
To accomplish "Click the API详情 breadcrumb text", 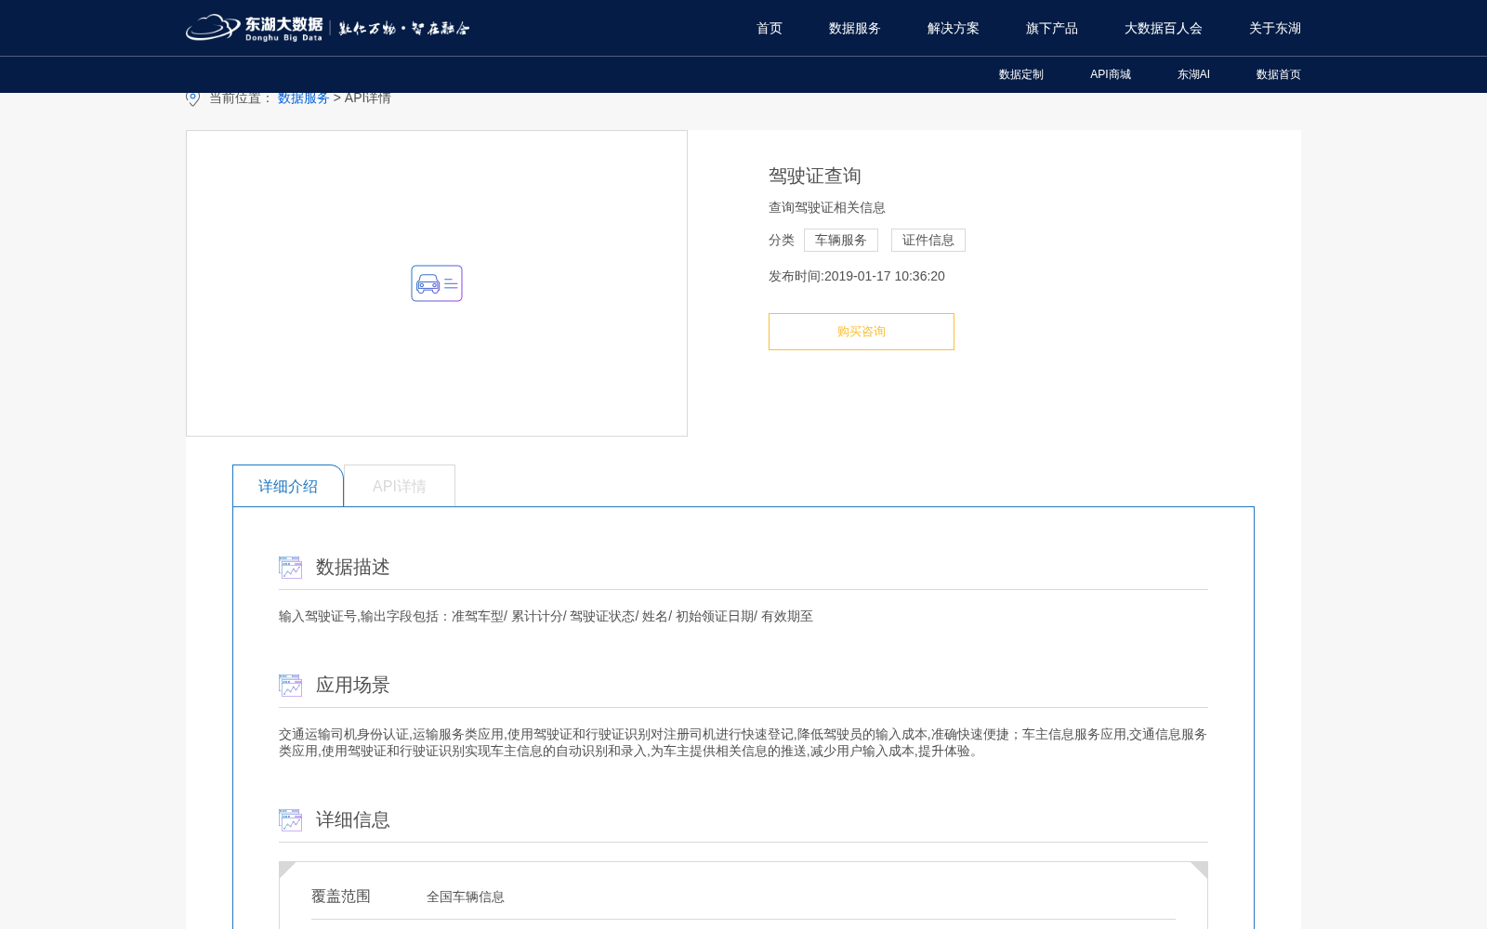I will 368,98.
